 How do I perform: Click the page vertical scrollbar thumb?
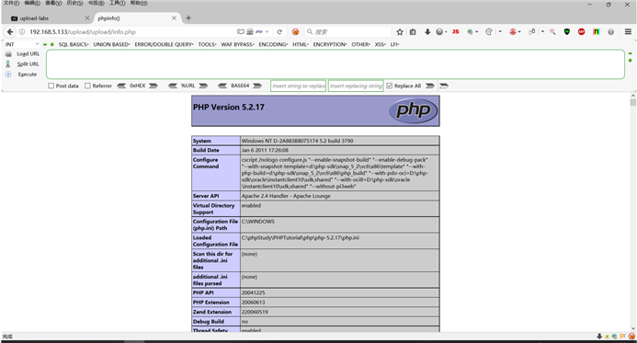point(633,102)
